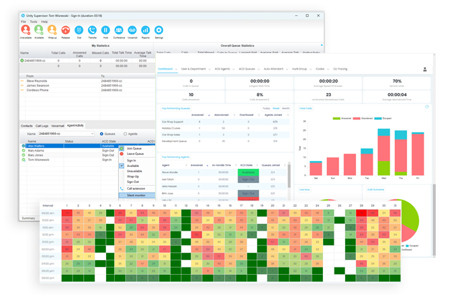
Task: Open the Name combo box 2484851966-cc
Action: click(66, 134)
